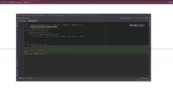Reload the browser page
This screenshot has height=97, width=173.
(2, 2)
